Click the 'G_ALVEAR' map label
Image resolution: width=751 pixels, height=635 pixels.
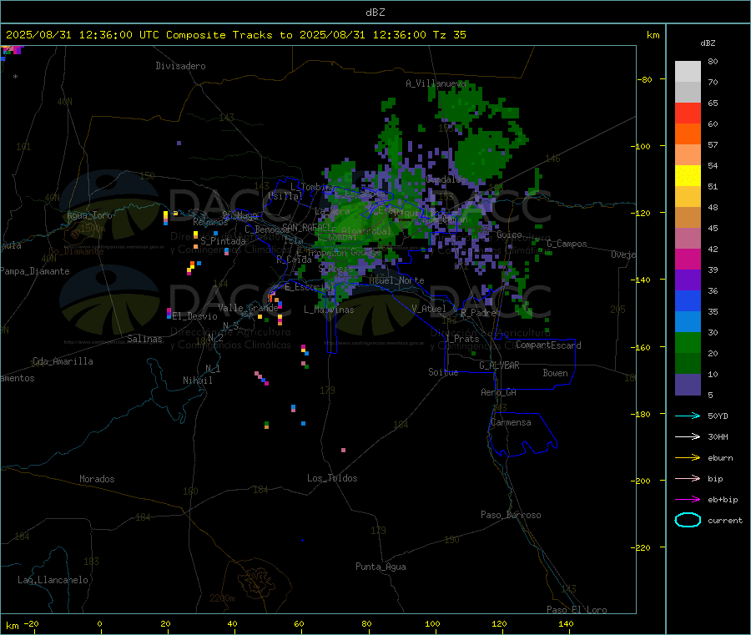pyautogui.click(x=499, y=365)
